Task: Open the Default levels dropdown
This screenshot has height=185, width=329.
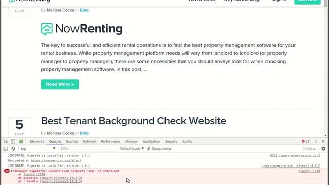Action: 132,149
